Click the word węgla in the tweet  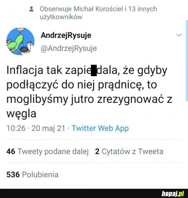[x=21, y=114]
